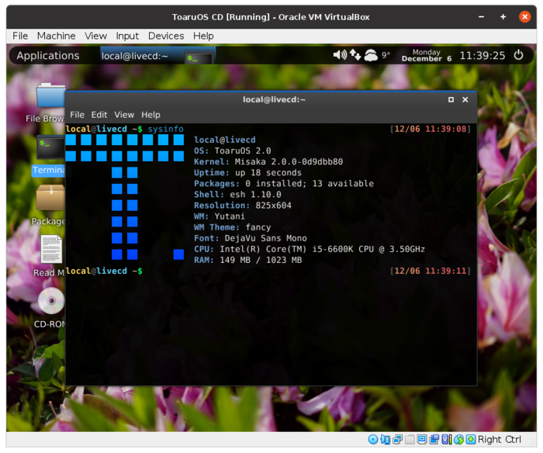This screenshot has width=543, height=453.
Task: Open the terminal View menu
Action: 124,115
